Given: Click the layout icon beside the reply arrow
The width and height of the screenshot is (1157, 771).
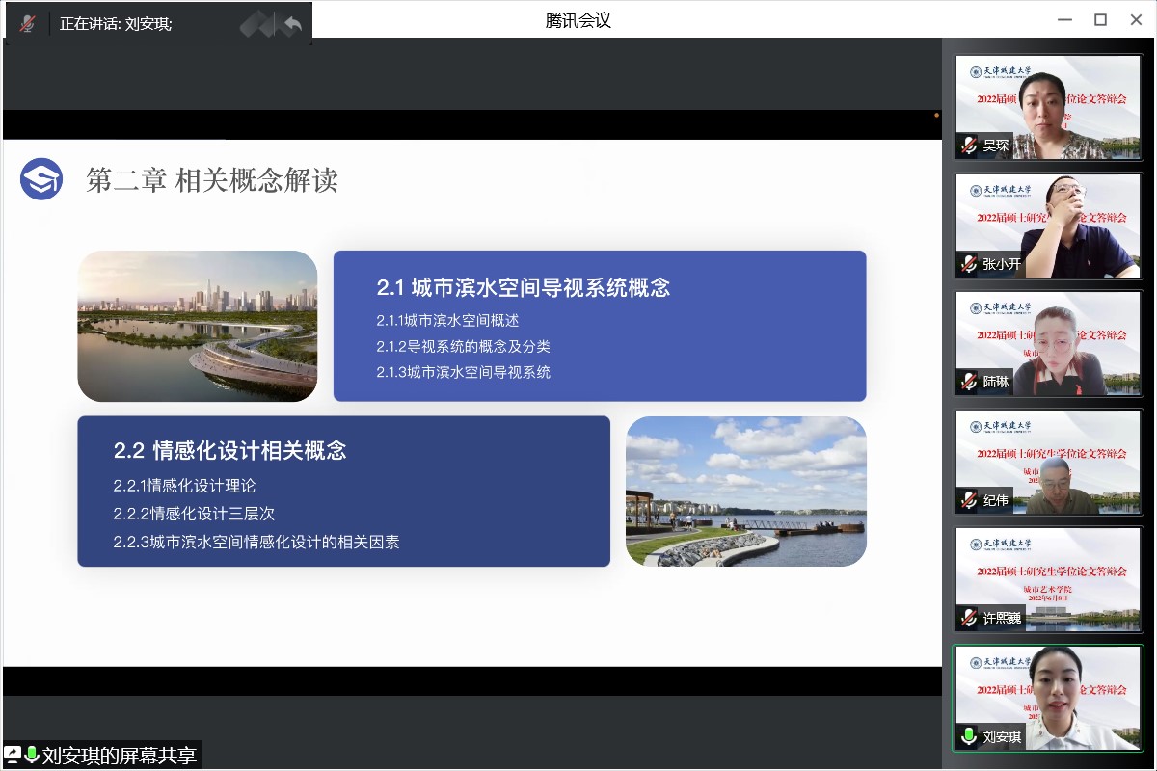Looking at the screenshot, I should 256,24.
